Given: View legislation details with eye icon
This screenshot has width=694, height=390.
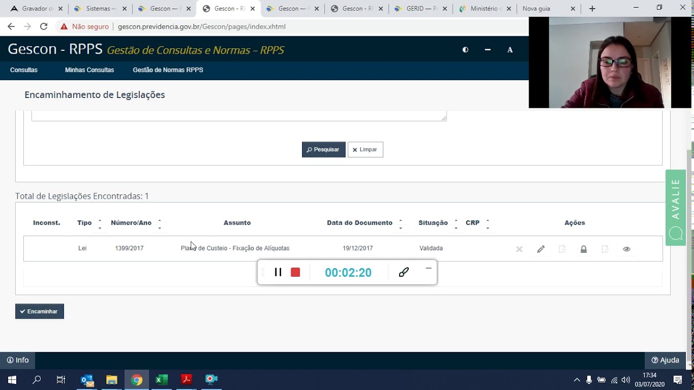Looking at the screenshot, I should pos(626,249).
